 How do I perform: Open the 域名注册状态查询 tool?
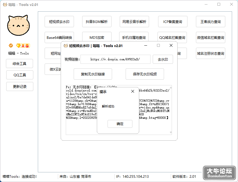(211, 53)
